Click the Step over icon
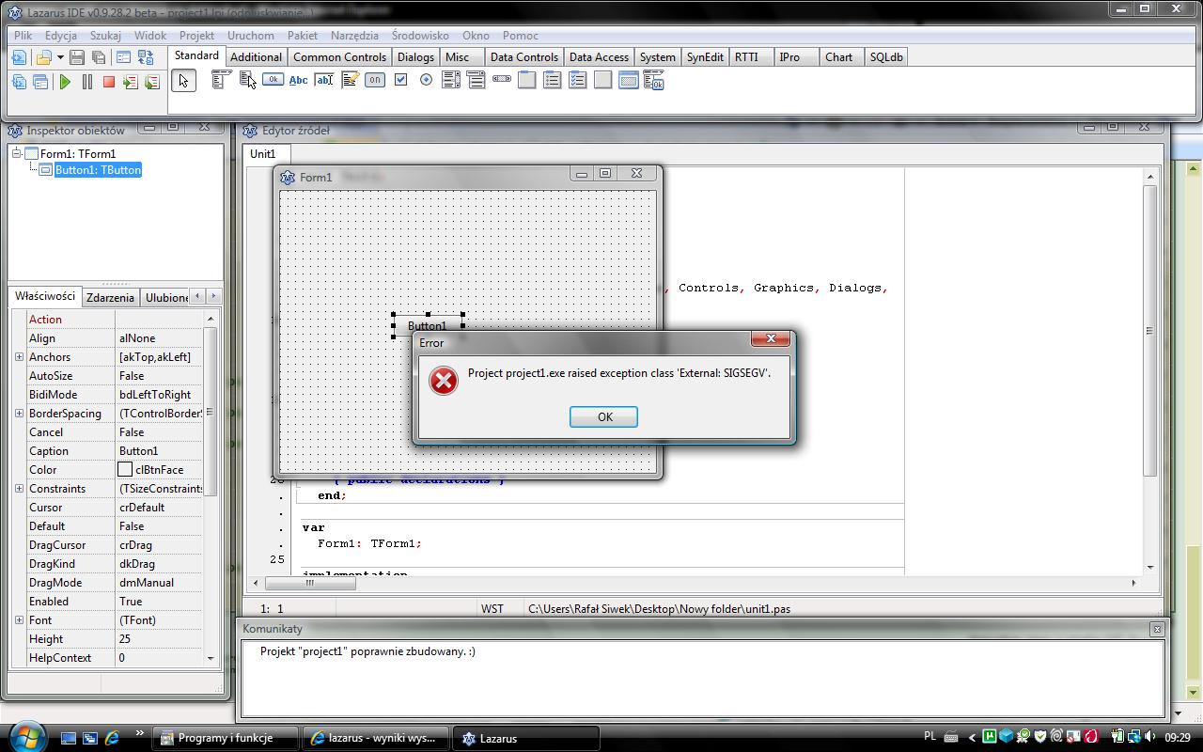Screen dimensions: 1203x752 click(x=151, y=82)
